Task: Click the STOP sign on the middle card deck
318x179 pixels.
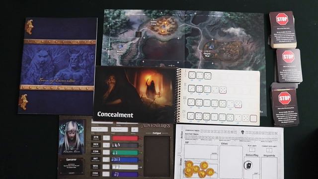Action: [288, 56]
